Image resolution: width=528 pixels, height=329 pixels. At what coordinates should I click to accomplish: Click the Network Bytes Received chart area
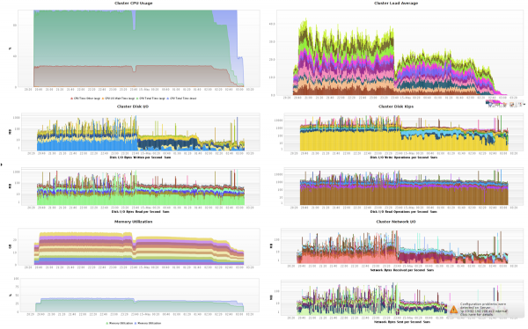click(402, 245)
